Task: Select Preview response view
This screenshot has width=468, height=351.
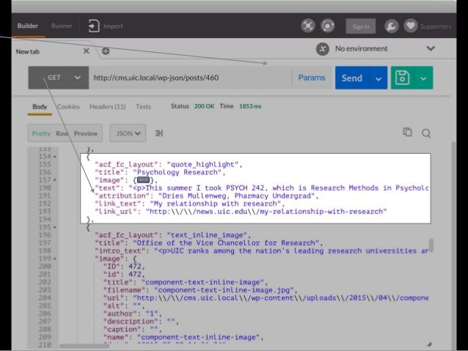Action: (86, 133)
